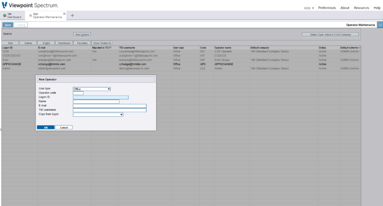Click the Favorites button above the grid
The image size is (383, 206).
click(82, 43)
